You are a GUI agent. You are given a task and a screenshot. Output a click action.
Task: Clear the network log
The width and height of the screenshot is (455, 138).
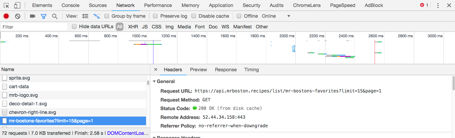[x=18, y=16]
